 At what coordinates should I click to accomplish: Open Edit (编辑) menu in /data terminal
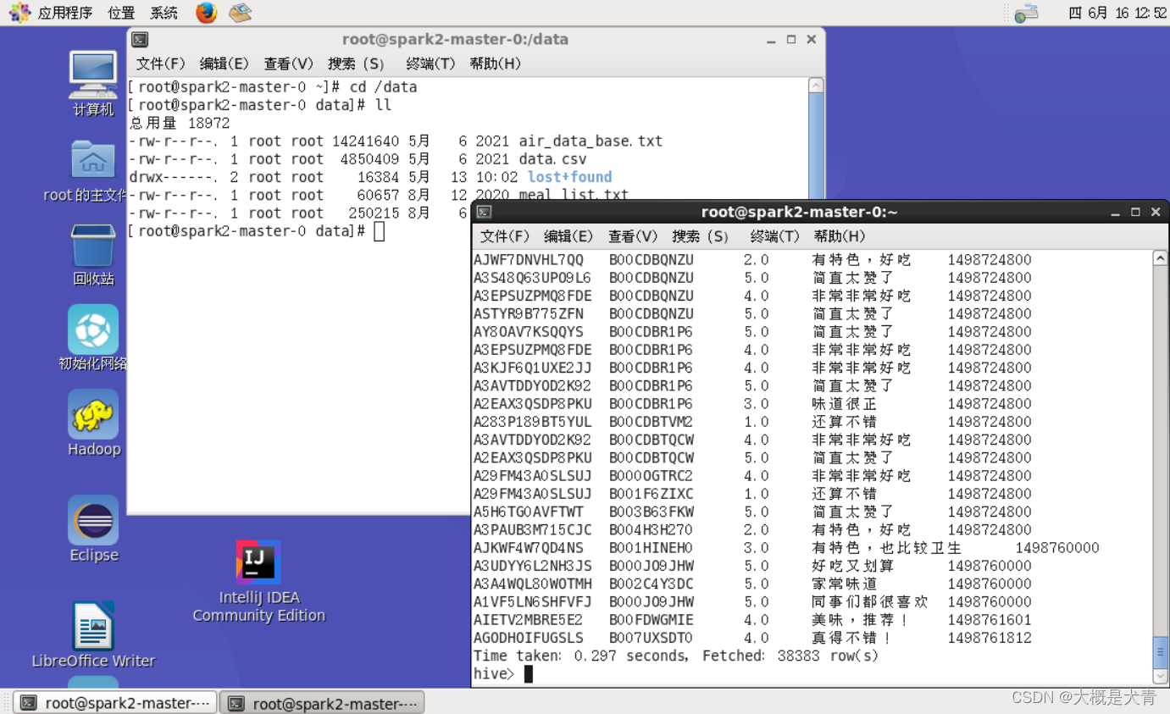click(225, 64)
